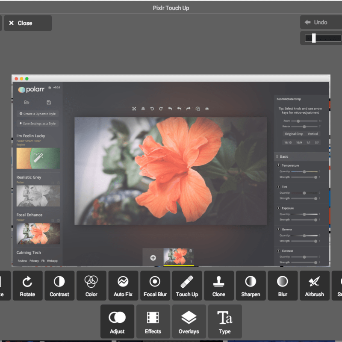Click the rotate clockwise icon in Polarr toolbar
342x342 pixels.
point(161,109)
